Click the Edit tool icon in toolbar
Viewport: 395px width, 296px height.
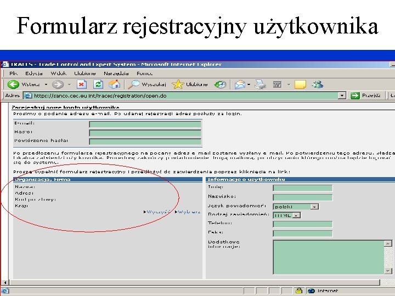pos(277,84)
